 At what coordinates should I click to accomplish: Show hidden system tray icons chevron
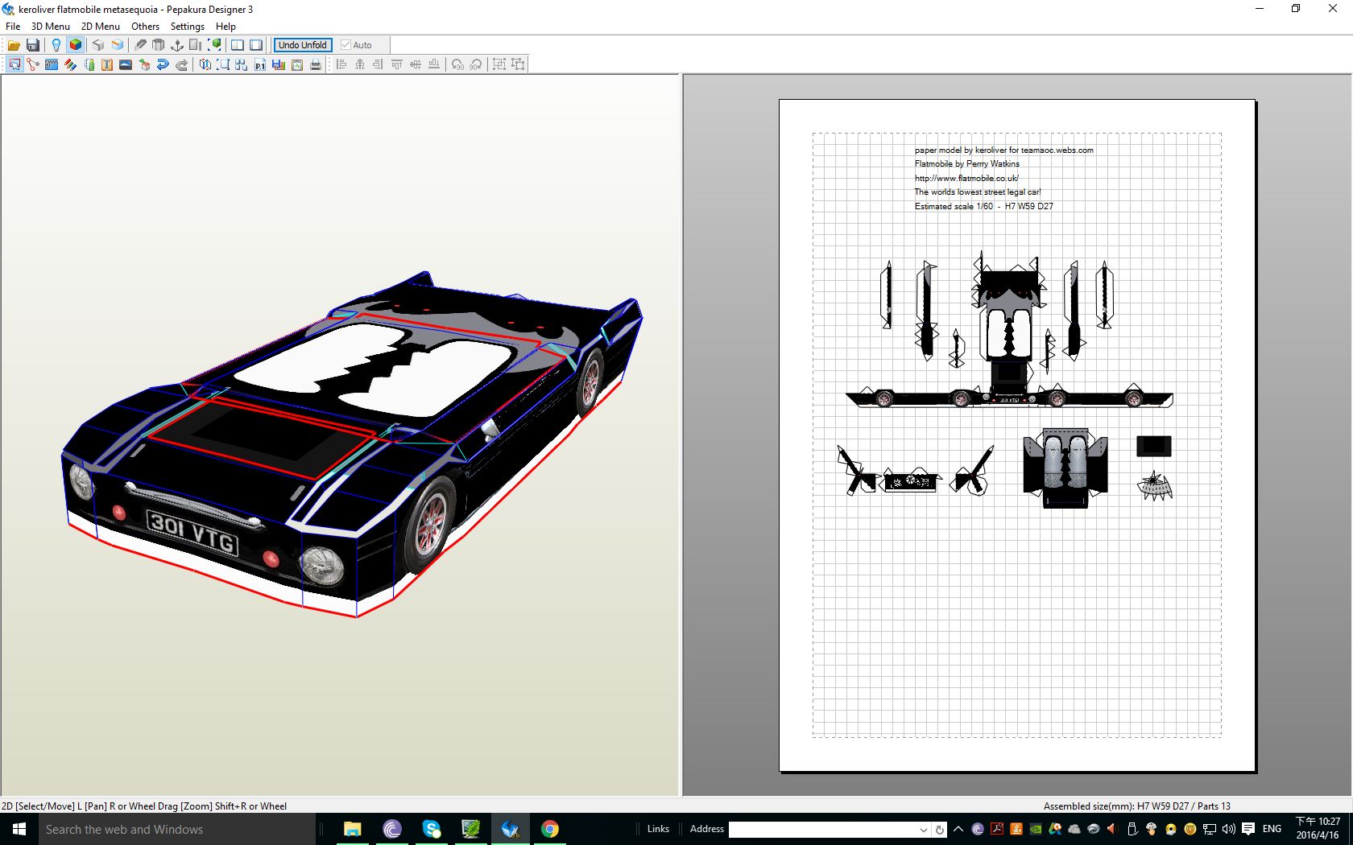(x=958, y=829)
